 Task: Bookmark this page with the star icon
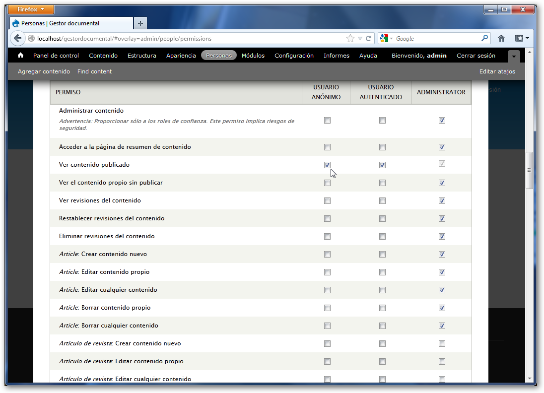coord(350,39)
